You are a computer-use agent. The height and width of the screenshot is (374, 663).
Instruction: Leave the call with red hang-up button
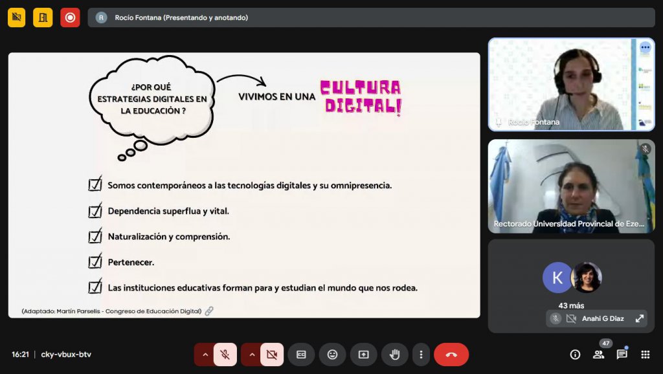[x=451, y=355]
